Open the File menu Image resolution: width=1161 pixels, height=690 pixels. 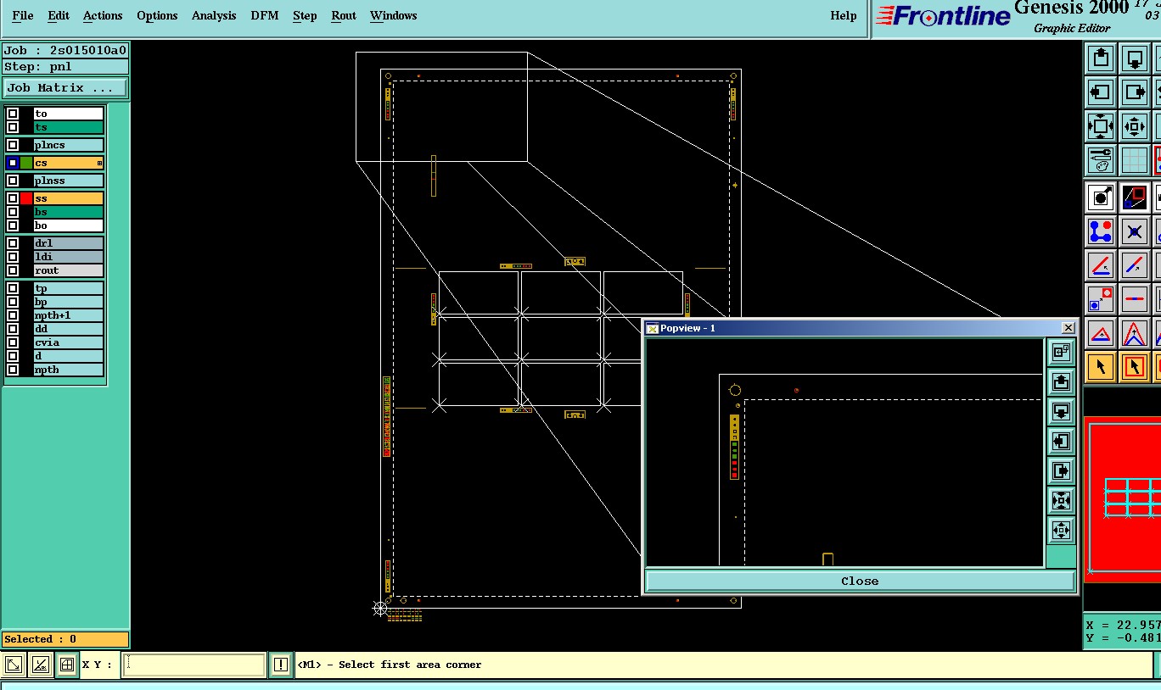23,15
